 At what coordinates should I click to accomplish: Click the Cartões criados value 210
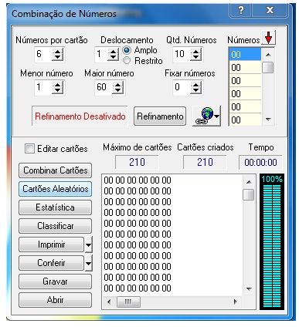(205, 162)
